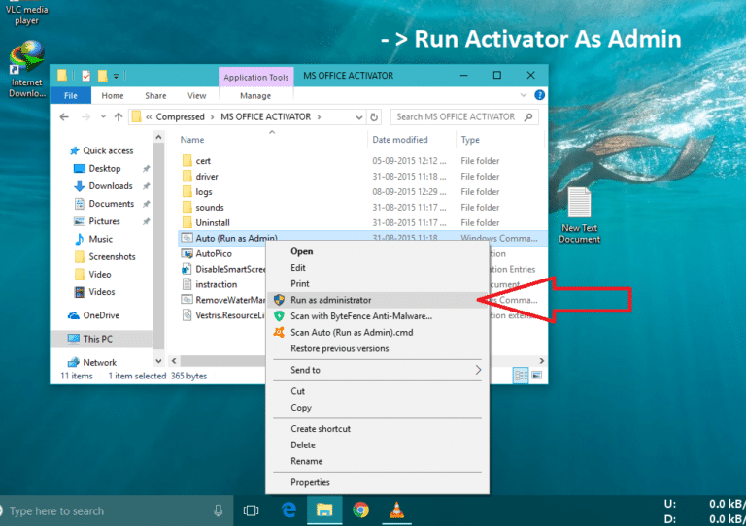
Task: Open Task View on the taskbar
Action: click(251, 510)
